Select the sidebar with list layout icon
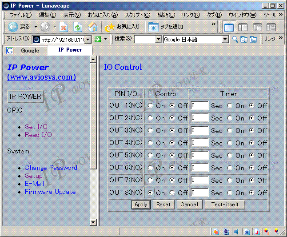This screenshot has width=287, height=237. point(271,28)
